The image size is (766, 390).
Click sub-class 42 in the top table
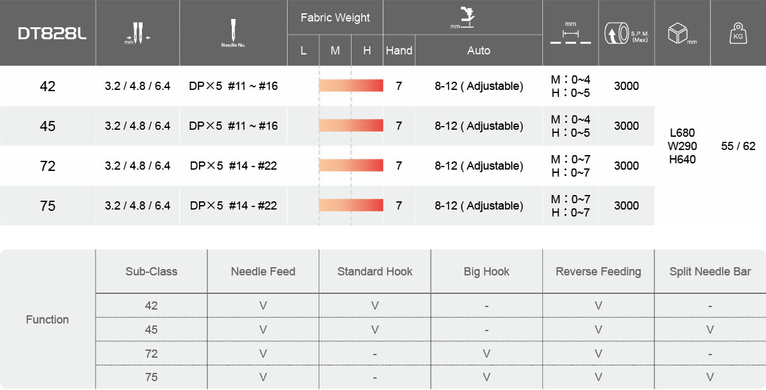(x=48, y=86)
